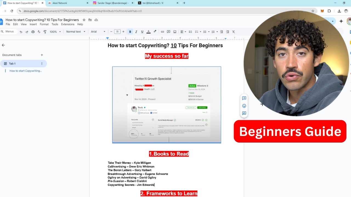
Task: Toggle bold formatting
Action: [130, 32]
